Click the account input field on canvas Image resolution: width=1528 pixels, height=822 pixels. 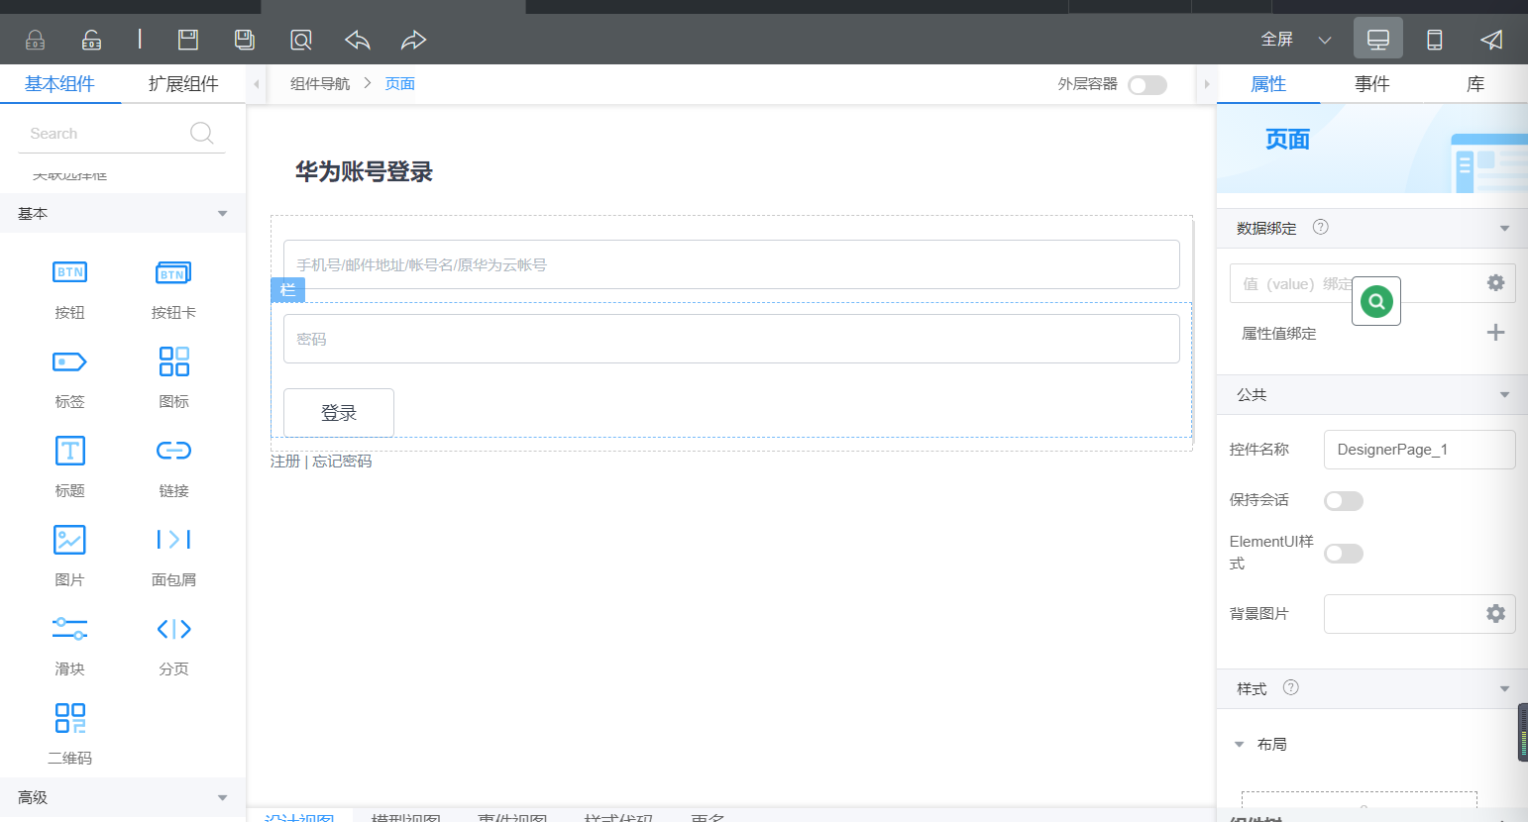pyautogui.click(x=731, y=264)
